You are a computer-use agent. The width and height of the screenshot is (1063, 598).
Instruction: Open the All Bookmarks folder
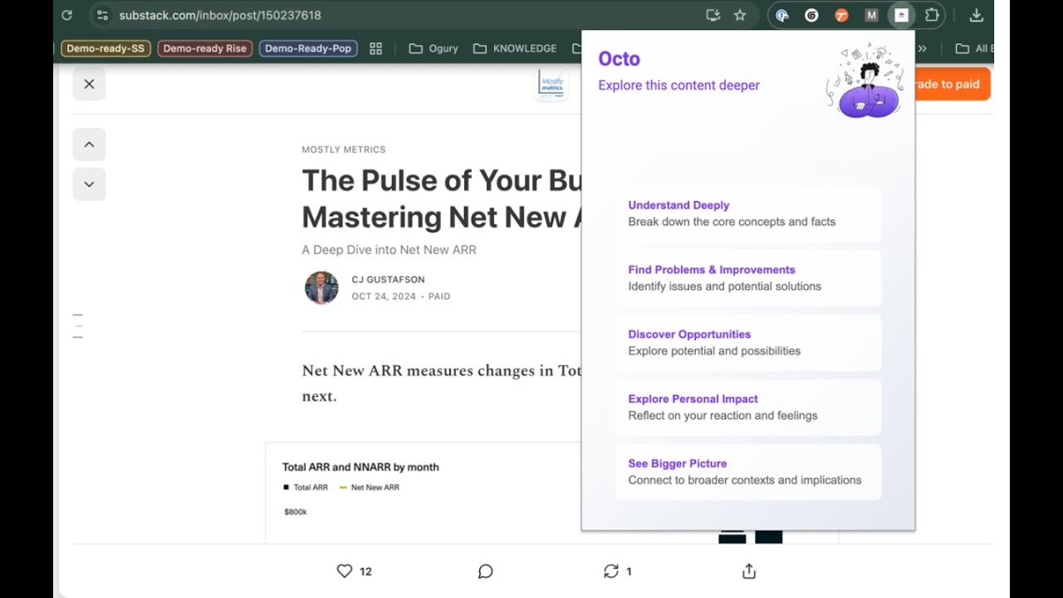[x=974, y=48]
